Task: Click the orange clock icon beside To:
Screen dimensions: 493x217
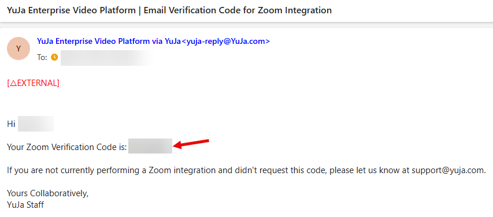Action: click(54, 57)
